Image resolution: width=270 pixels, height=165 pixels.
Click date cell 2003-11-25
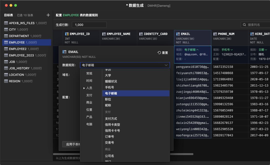click(x=259, y=67)
